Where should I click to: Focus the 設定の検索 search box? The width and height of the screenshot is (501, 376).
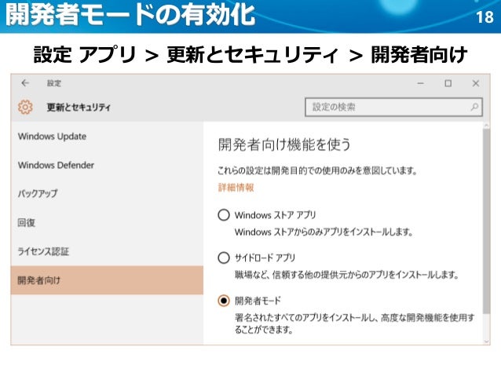point(393,107)
